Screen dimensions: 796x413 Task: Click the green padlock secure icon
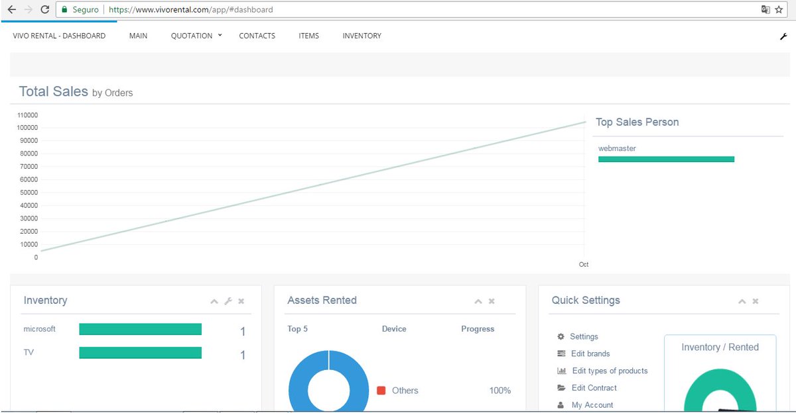[x=64, y=10]
